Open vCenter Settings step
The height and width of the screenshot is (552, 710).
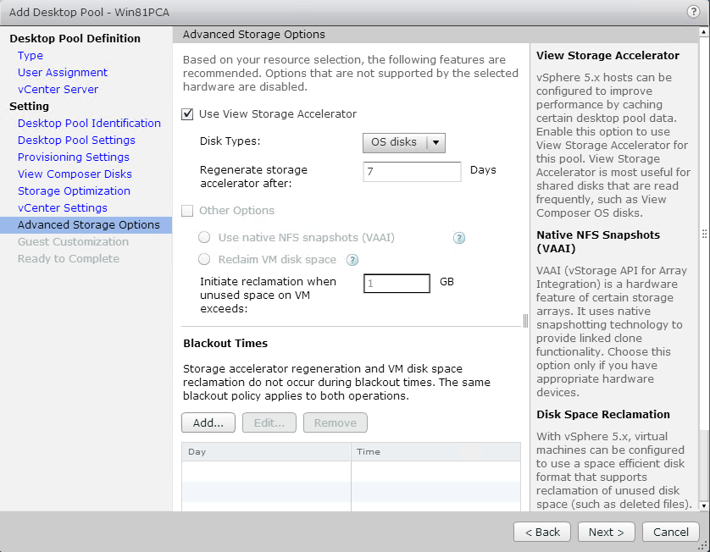coord(63,208)
